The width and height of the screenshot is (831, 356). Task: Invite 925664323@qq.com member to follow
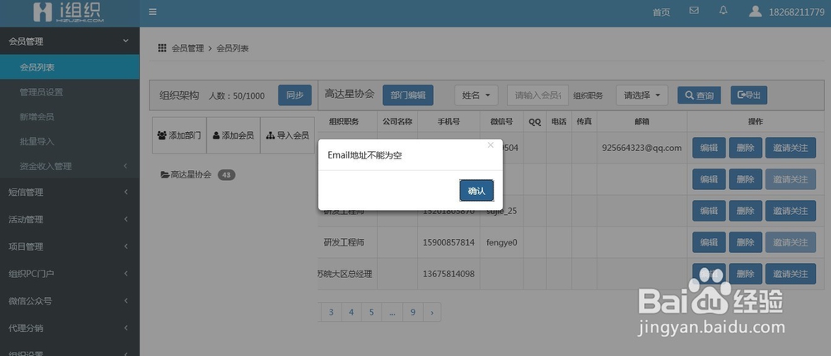click(790, 148)
